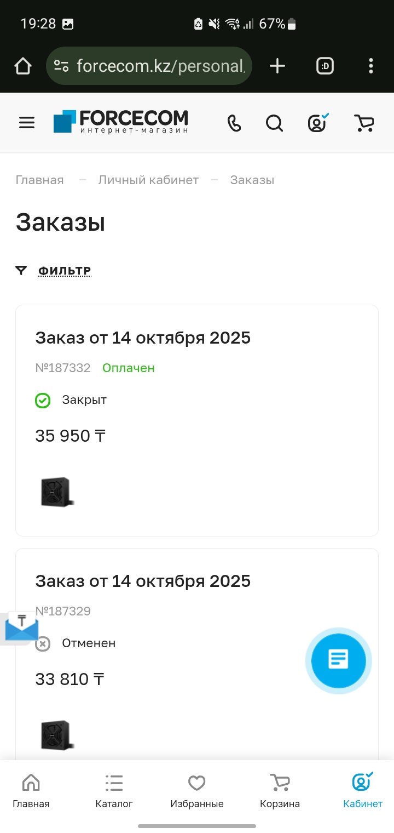
Task: Open the search magnifier icon
Action: 274,123
